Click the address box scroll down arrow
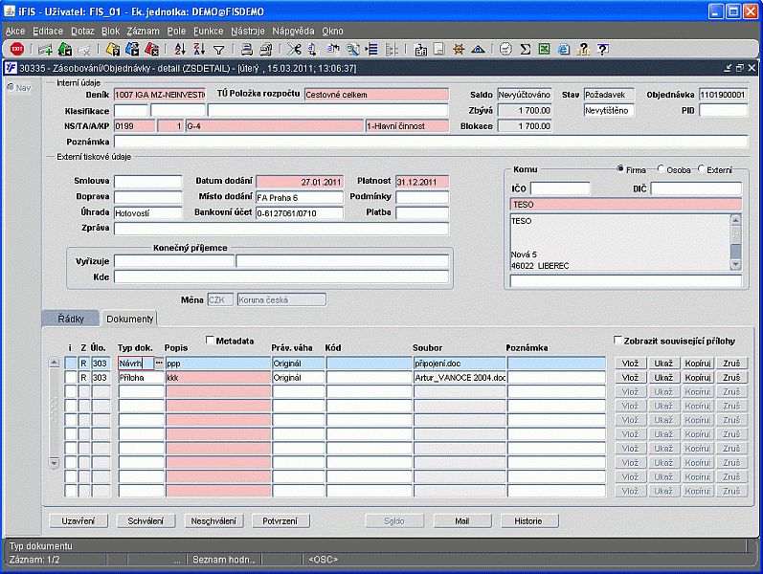This screenshot has width=763, height=574. pos(736,265)
